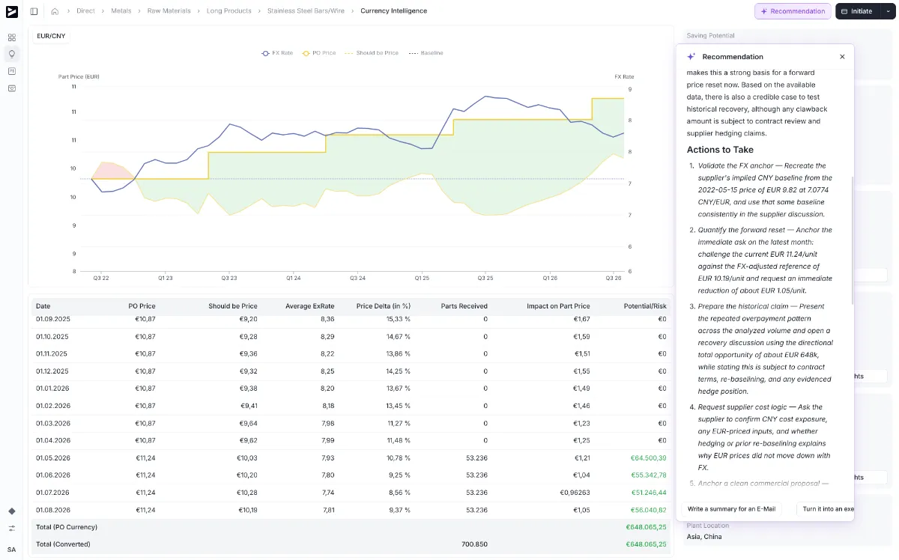The height and width of the screenshot is (560, 899).
Task: Click the Total (PO Currency) row label
Action: 67,527
